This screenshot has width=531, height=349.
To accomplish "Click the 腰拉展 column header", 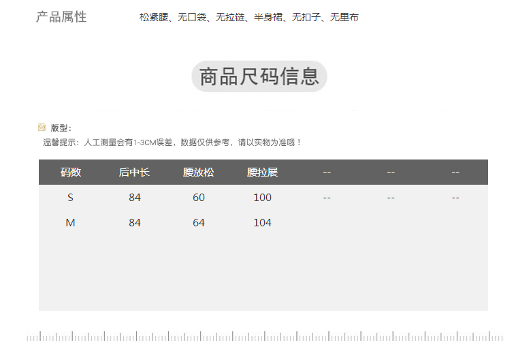I will click(263, 172).
